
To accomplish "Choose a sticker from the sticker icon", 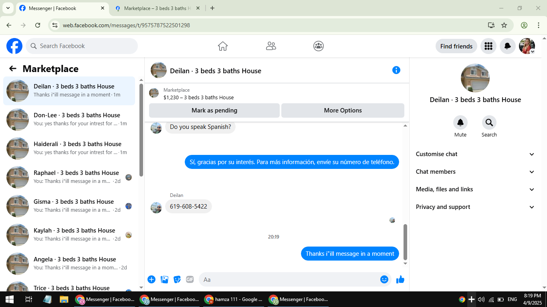I will 177,279.
